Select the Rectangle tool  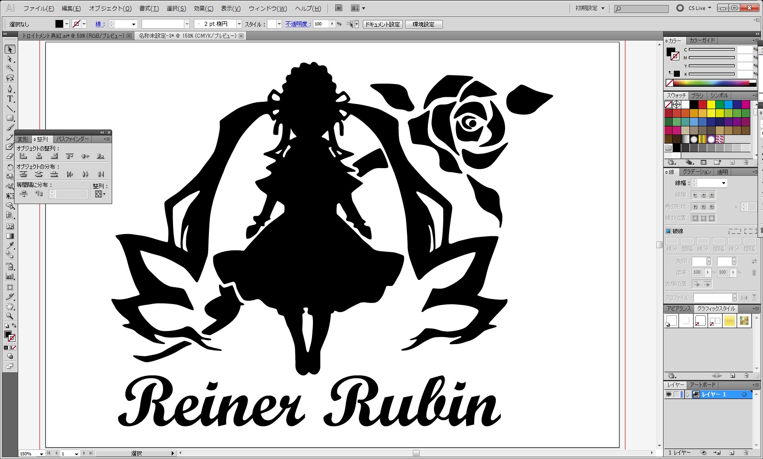(x=10, y=118)
